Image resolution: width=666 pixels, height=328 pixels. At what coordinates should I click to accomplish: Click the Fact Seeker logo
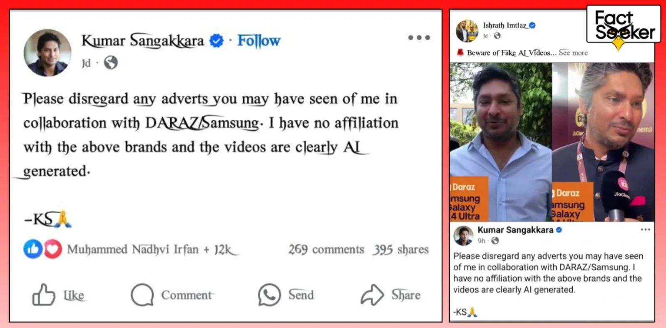624,25
